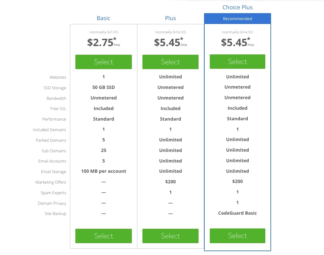Screen dimensions: 324x255
Task: Click the Site Backup feature label
Action: point(55,213)
